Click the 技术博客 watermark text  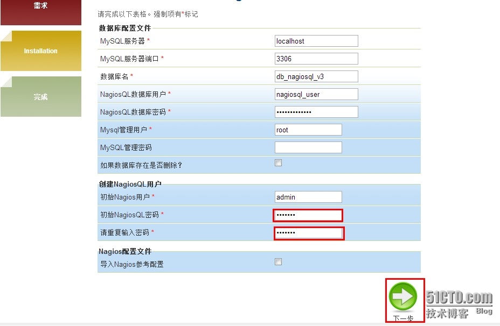click(x=447, y=313)
